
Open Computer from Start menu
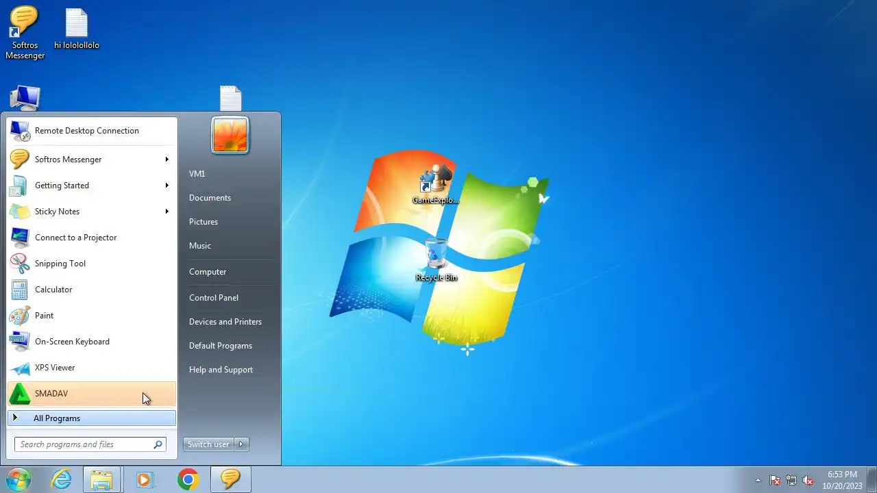[x=208, y=272]
